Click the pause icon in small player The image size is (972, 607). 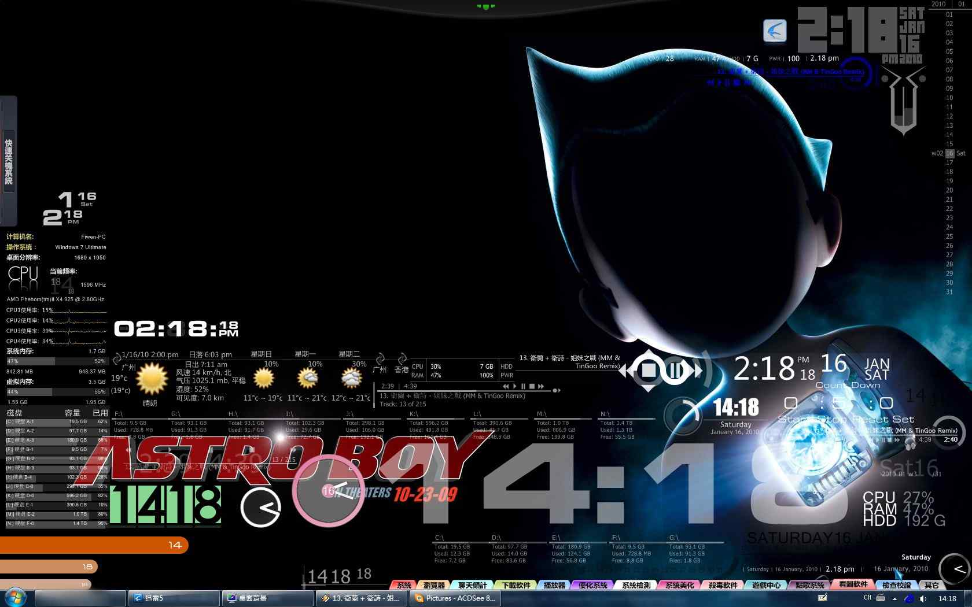523,386
